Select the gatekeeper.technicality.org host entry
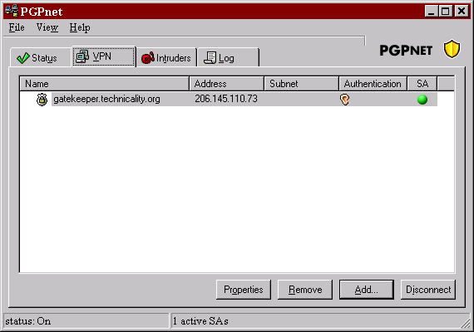The width and height of the screenshot is (474, 332). 106,99
